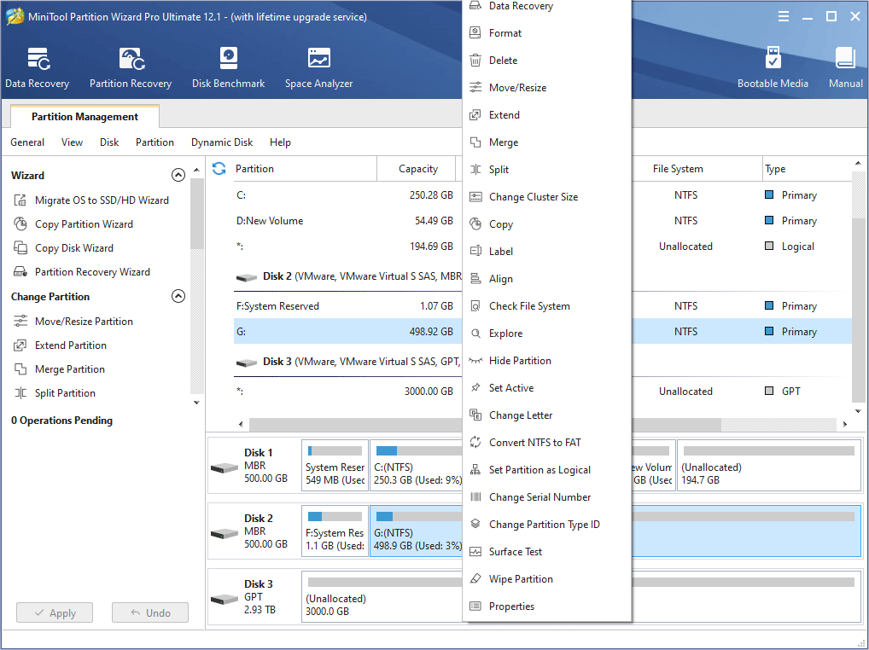The width and height of the screenshot is (869, 650).
Task: Choose Change Letter menu entry
Action: [x=546, y=415]
